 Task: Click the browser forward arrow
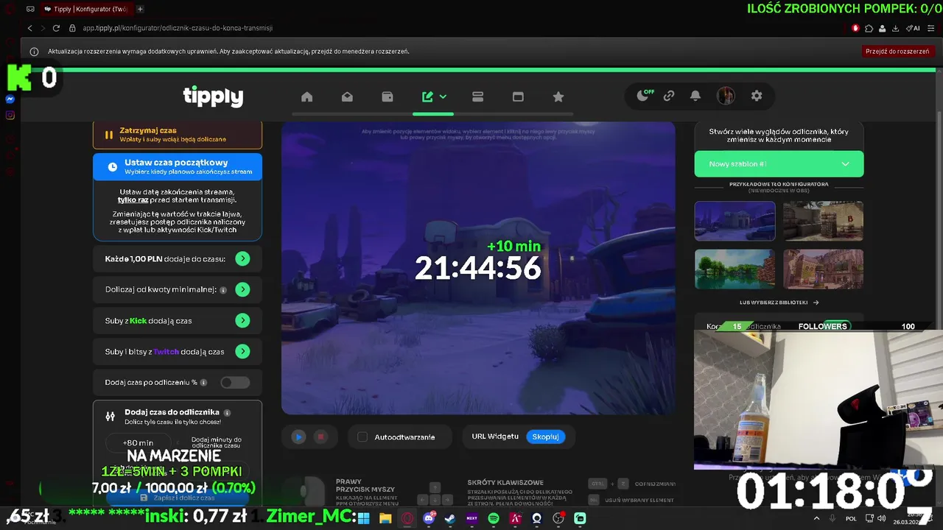point(43,28)
